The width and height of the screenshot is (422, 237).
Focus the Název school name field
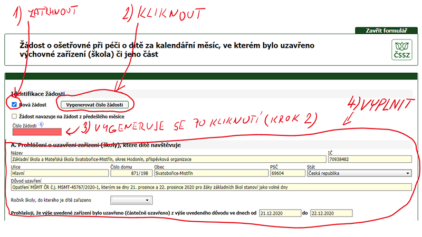coord(167,159)
